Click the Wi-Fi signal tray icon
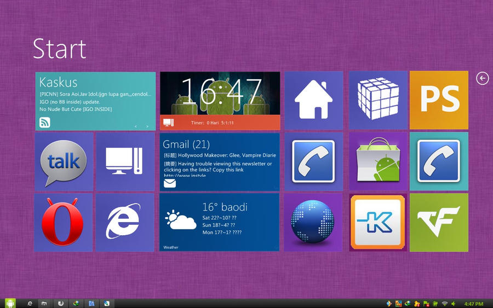Screen dimensions: 493x308 [445, 304]
